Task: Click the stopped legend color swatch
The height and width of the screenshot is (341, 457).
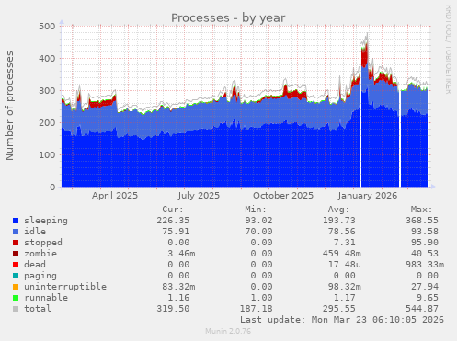Action: coord(16,243)
